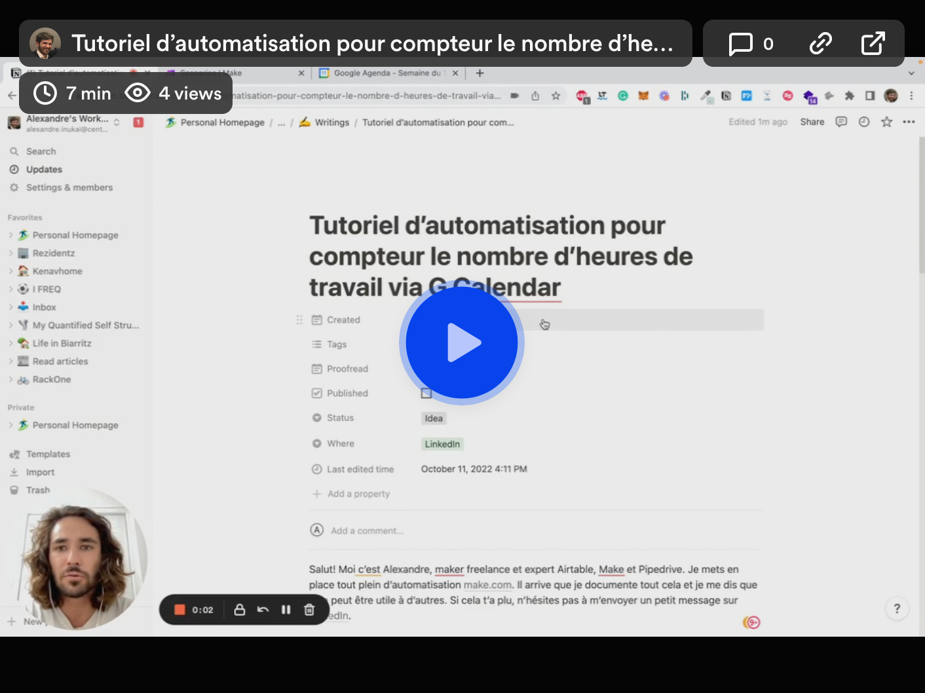This screenshot has height=693, width=925.
Task: Open the Chrome profile avatar
Action: click(891, 96)
